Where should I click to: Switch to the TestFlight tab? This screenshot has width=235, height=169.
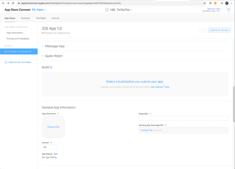[41, 18]
